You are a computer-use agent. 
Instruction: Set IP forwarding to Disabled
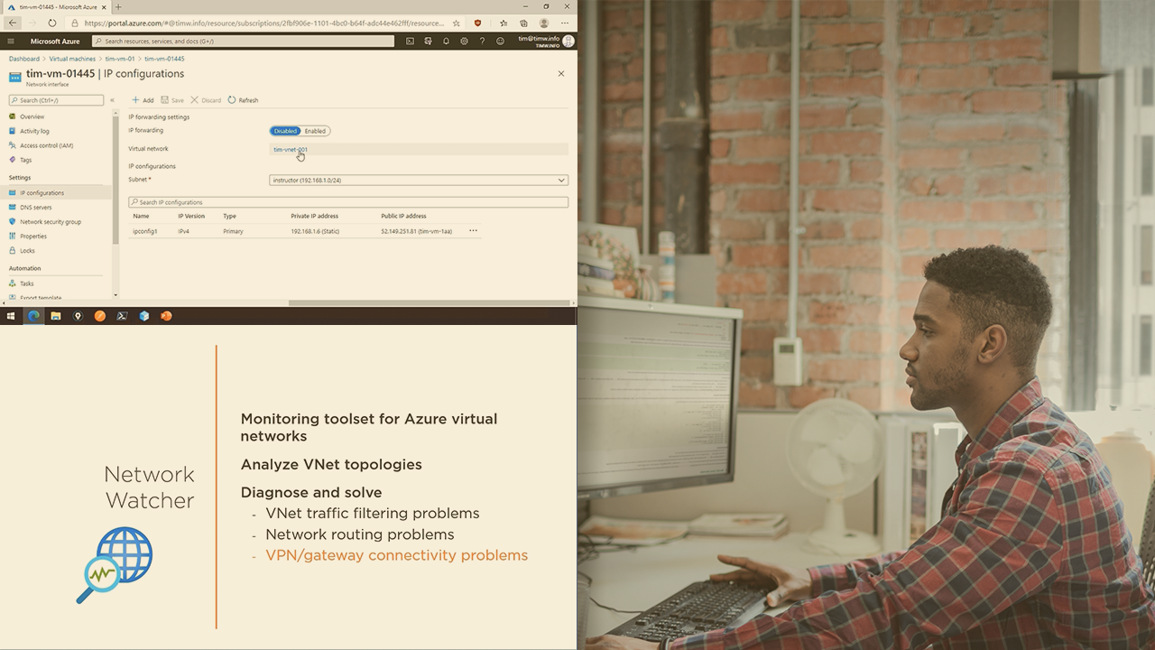(x=285, y=131)
